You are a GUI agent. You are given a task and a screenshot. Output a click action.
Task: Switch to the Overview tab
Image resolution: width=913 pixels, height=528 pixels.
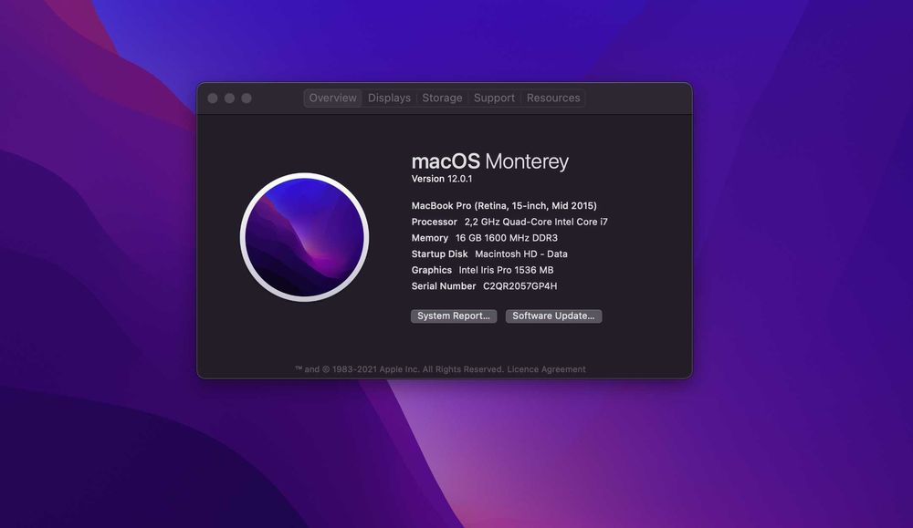332,98
